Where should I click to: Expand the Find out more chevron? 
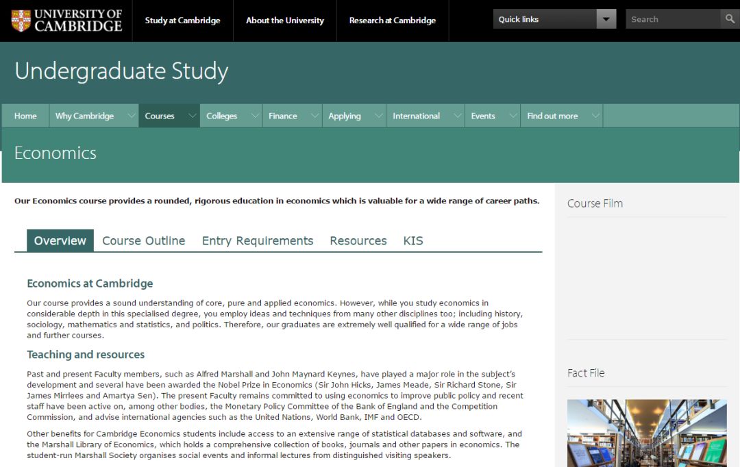tap(595, 116)
